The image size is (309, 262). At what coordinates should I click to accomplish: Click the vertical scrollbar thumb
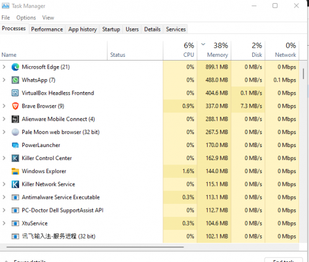303,74
